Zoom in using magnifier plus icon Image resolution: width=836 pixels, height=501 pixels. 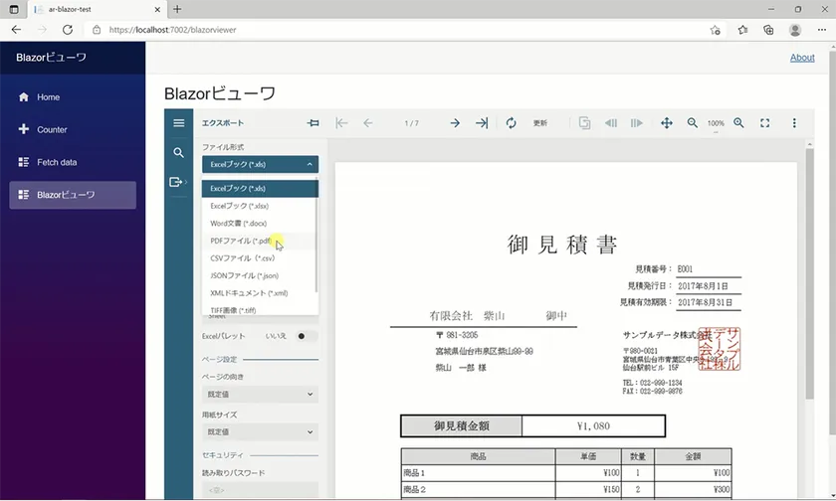[x=738, y=123]
